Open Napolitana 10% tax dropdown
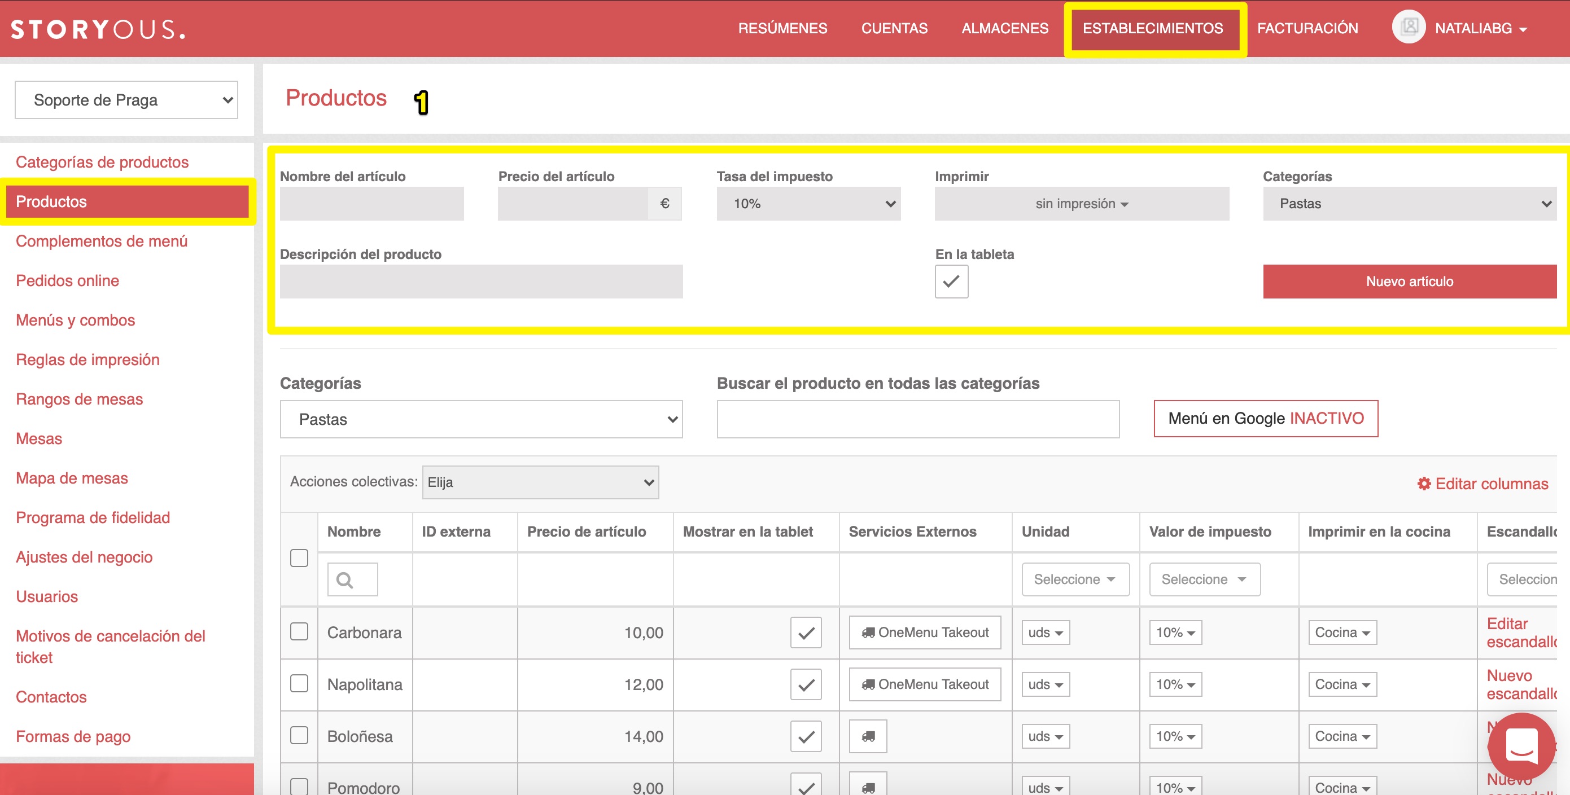 pos(1176,684)
